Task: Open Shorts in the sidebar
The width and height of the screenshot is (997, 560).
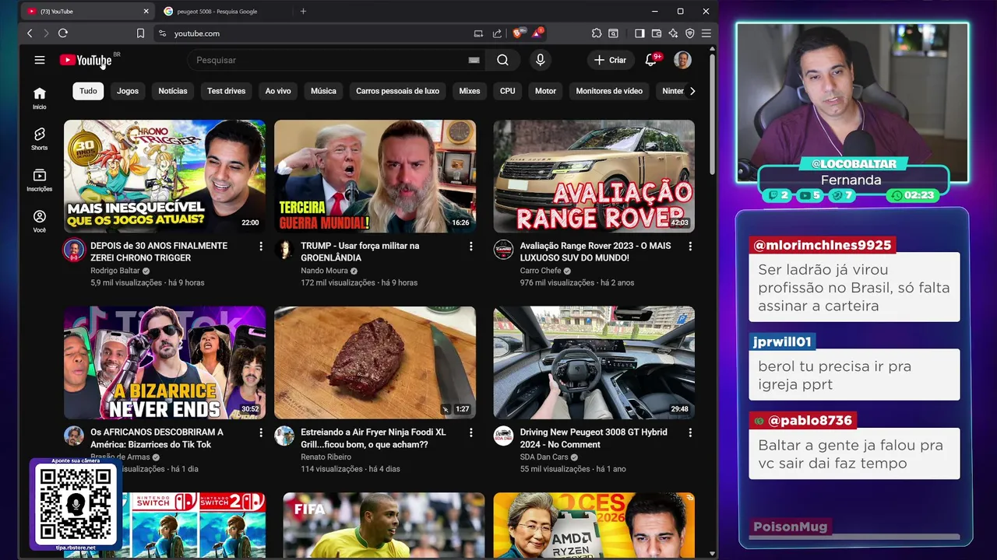Action: [x=40, y=139]
